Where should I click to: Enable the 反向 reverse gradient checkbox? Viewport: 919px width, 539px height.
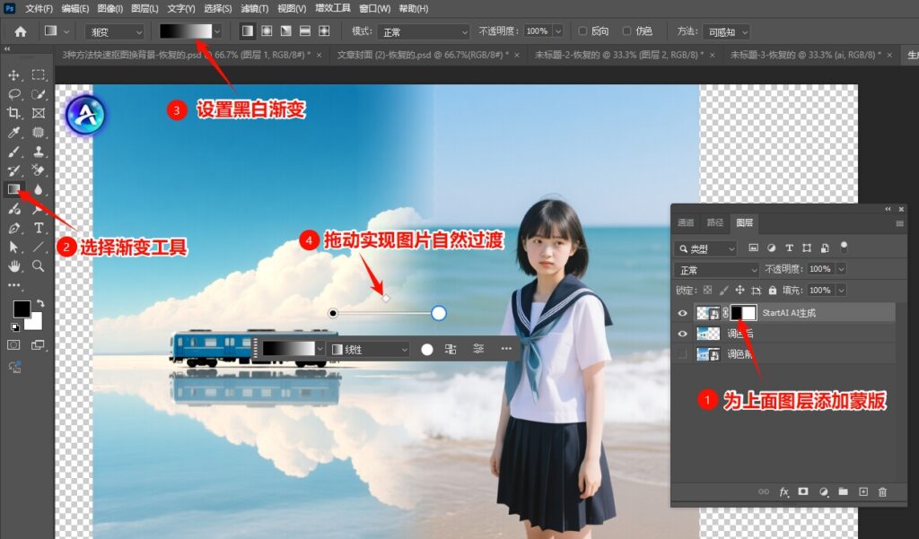coord(583,31)
